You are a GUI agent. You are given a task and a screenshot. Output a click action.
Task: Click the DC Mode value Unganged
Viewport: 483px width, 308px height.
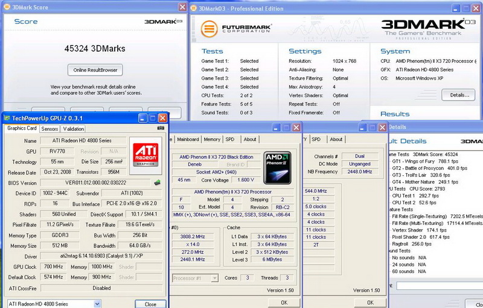click(x=359, y=164)
